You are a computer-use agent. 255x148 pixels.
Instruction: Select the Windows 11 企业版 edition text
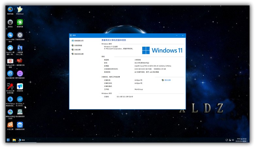110,47
